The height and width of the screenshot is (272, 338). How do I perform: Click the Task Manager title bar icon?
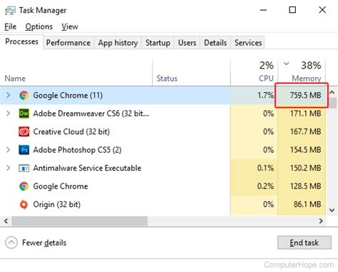pos(10,11)
